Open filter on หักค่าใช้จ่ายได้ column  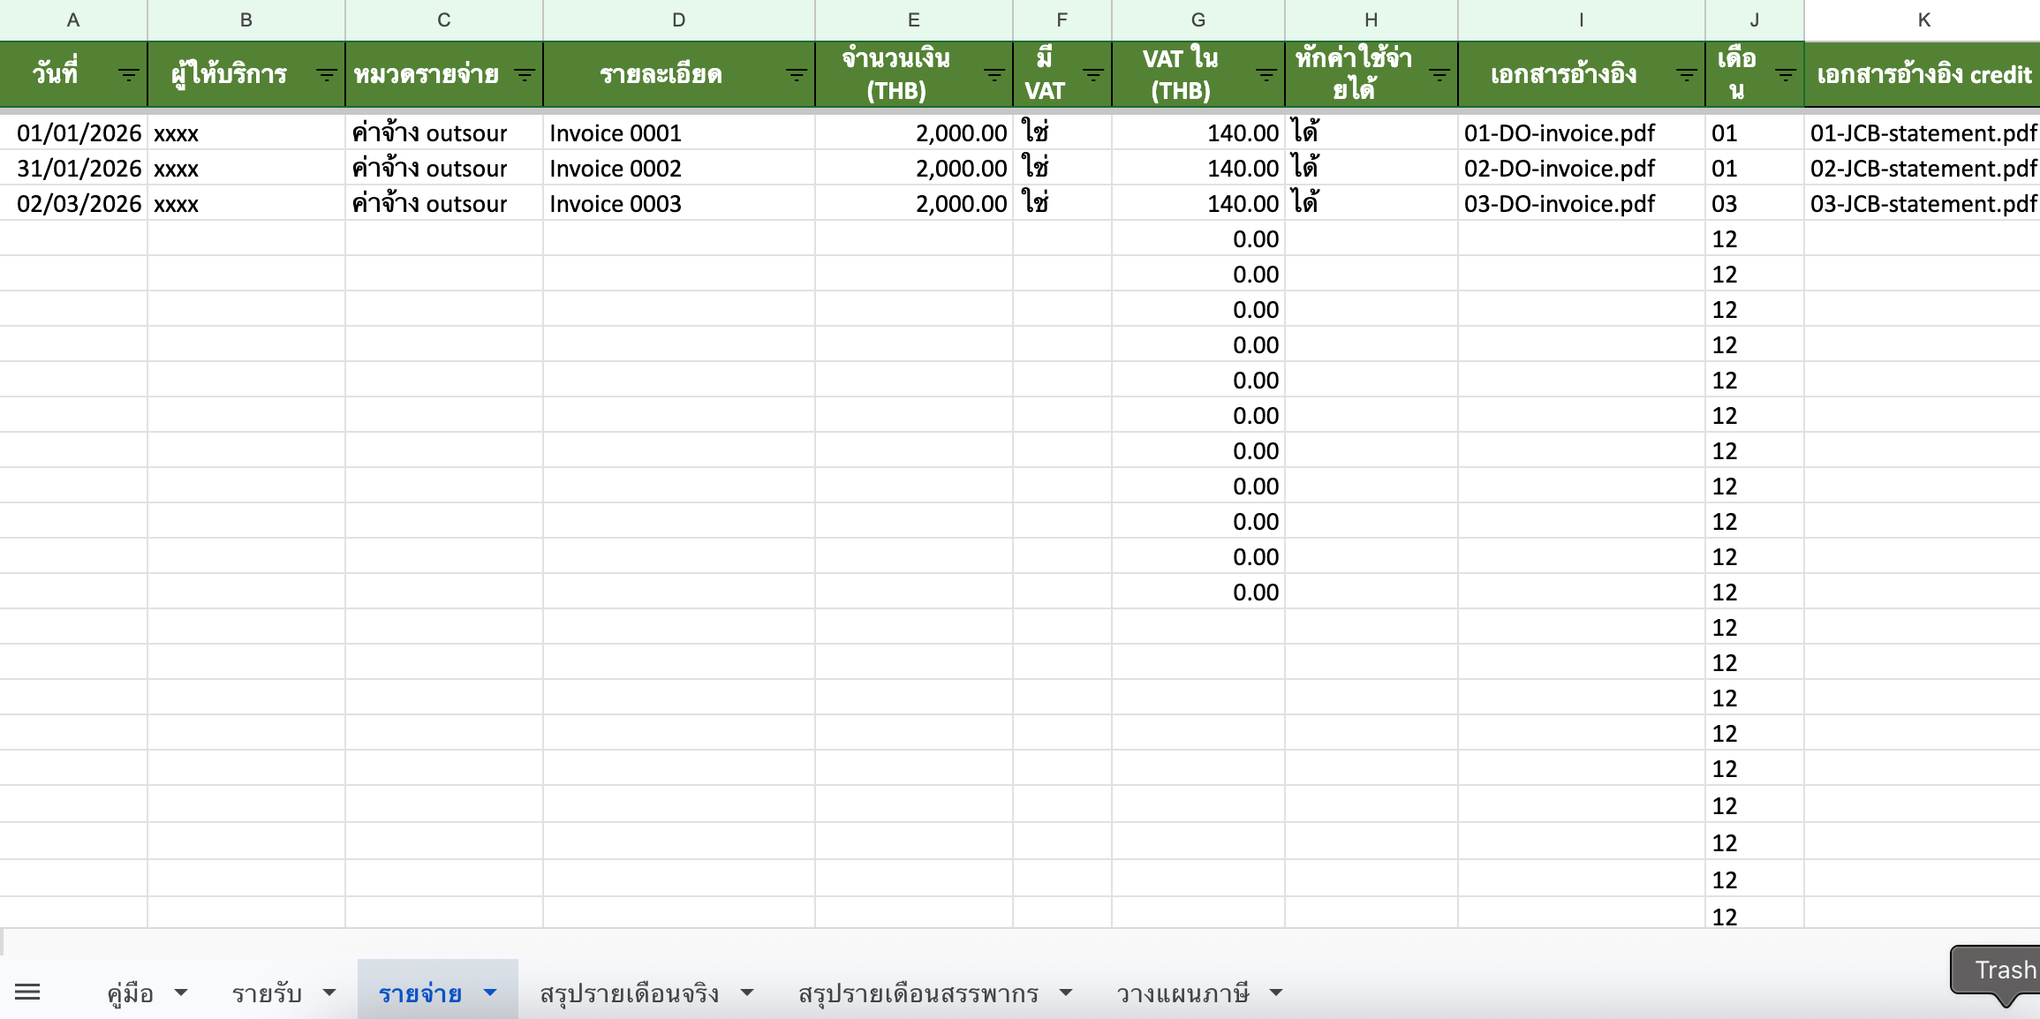click(x=1439, y=75)
